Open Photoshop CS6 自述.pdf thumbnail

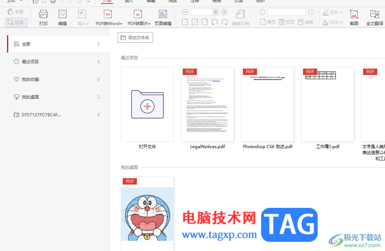coord(268,104)
